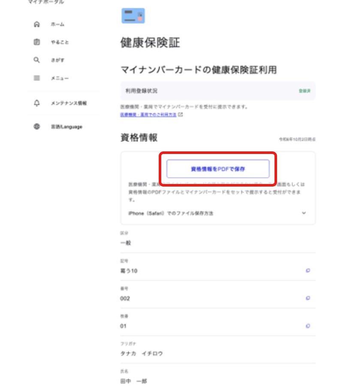Click the マイナポータル logo at top left
356x386 pixels.
click(45, 3)
